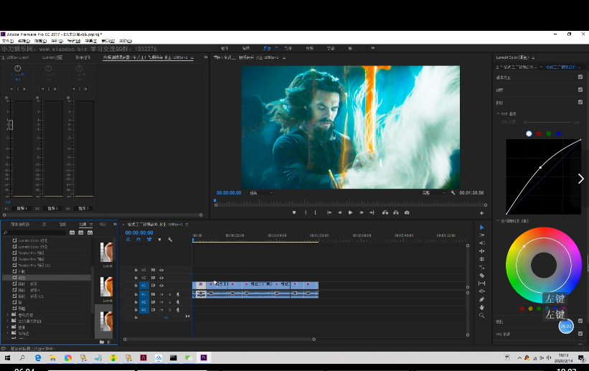Add a marker in the program monitor

pyautogui.click(x=294, y=212)
